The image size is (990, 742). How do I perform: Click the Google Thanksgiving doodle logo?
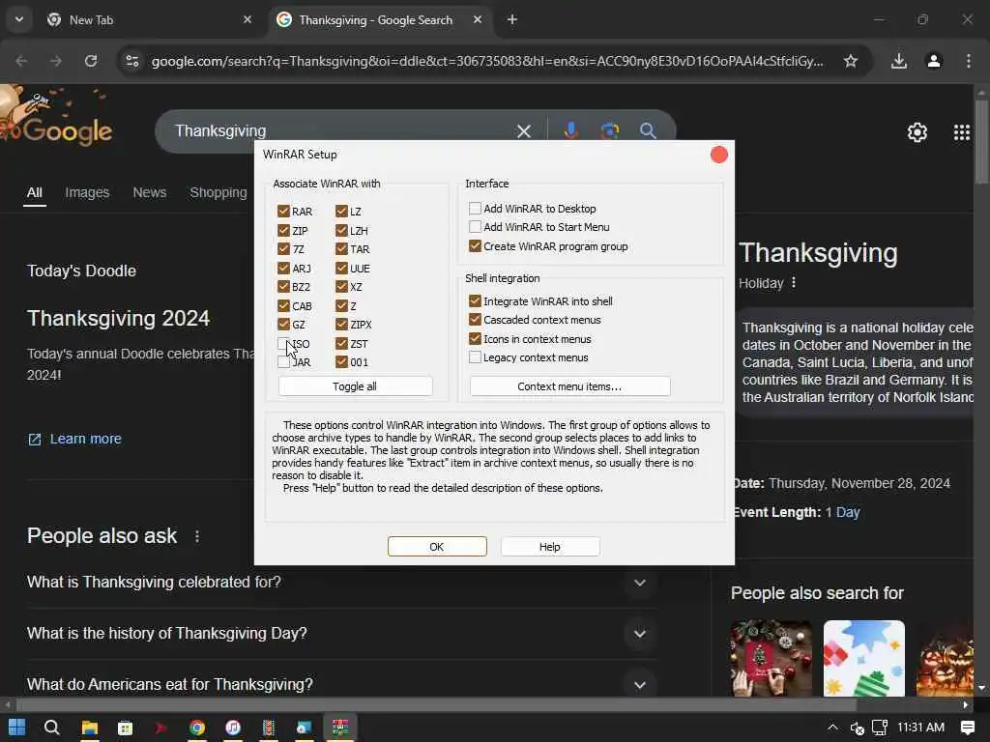(57, 117)
